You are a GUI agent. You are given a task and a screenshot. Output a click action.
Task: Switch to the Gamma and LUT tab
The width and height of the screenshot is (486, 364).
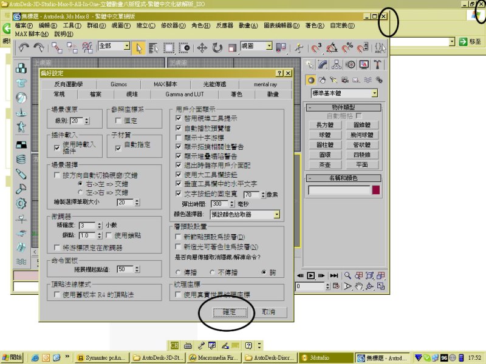click(x=185, y=94)
